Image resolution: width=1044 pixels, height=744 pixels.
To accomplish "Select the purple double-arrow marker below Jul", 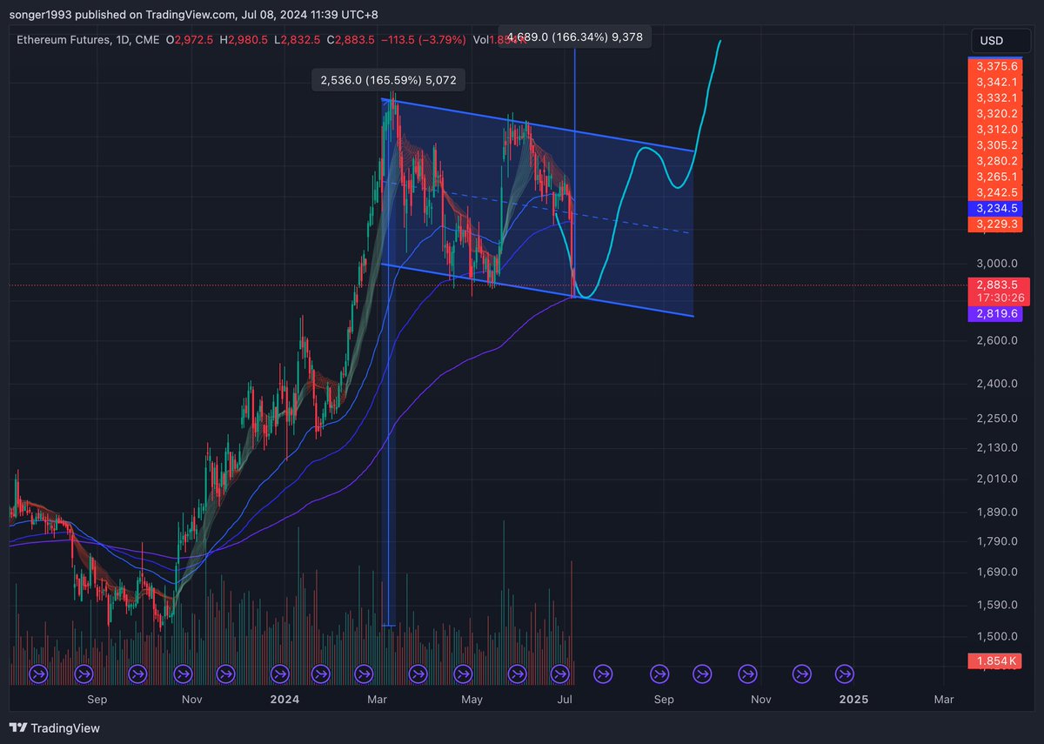I will [560, 673].
